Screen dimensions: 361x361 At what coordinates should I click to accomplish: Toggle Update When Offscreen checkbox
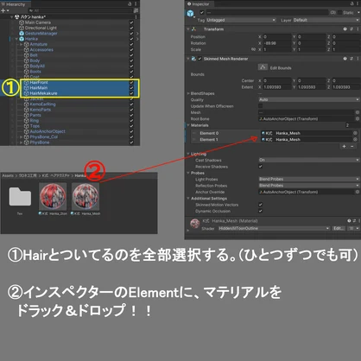point(261,106)
